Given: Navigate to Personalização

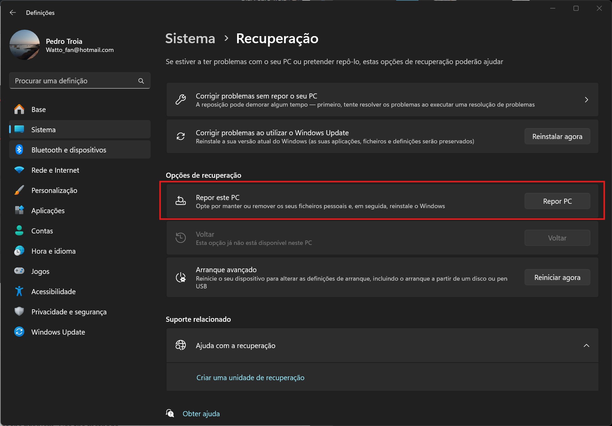Looking at the screenshot, I should (x=80, y=190).
